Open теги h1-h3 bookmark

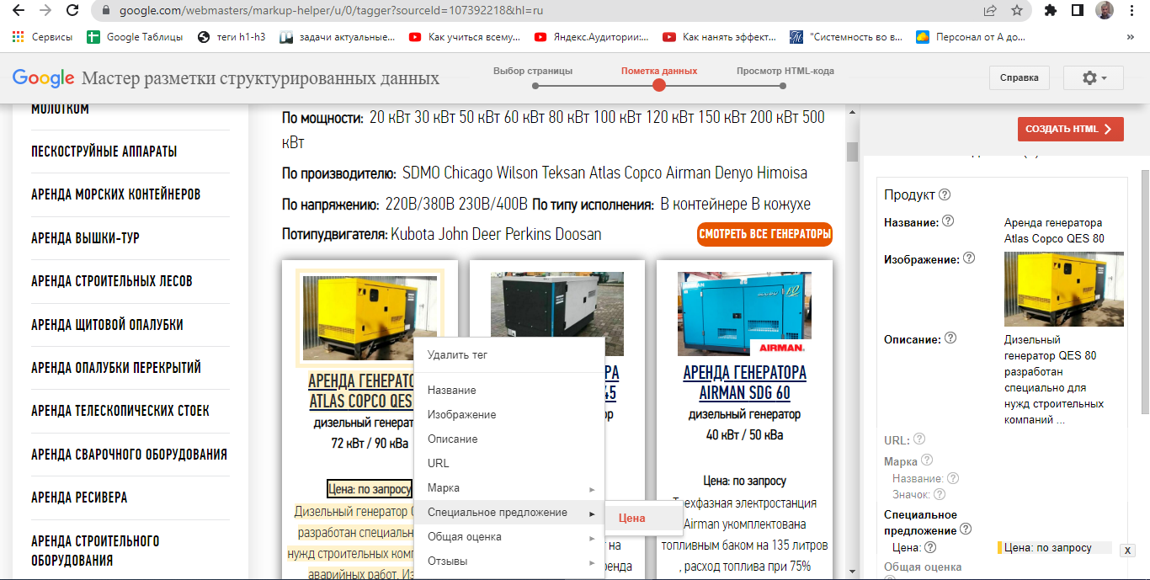[232, 37]
